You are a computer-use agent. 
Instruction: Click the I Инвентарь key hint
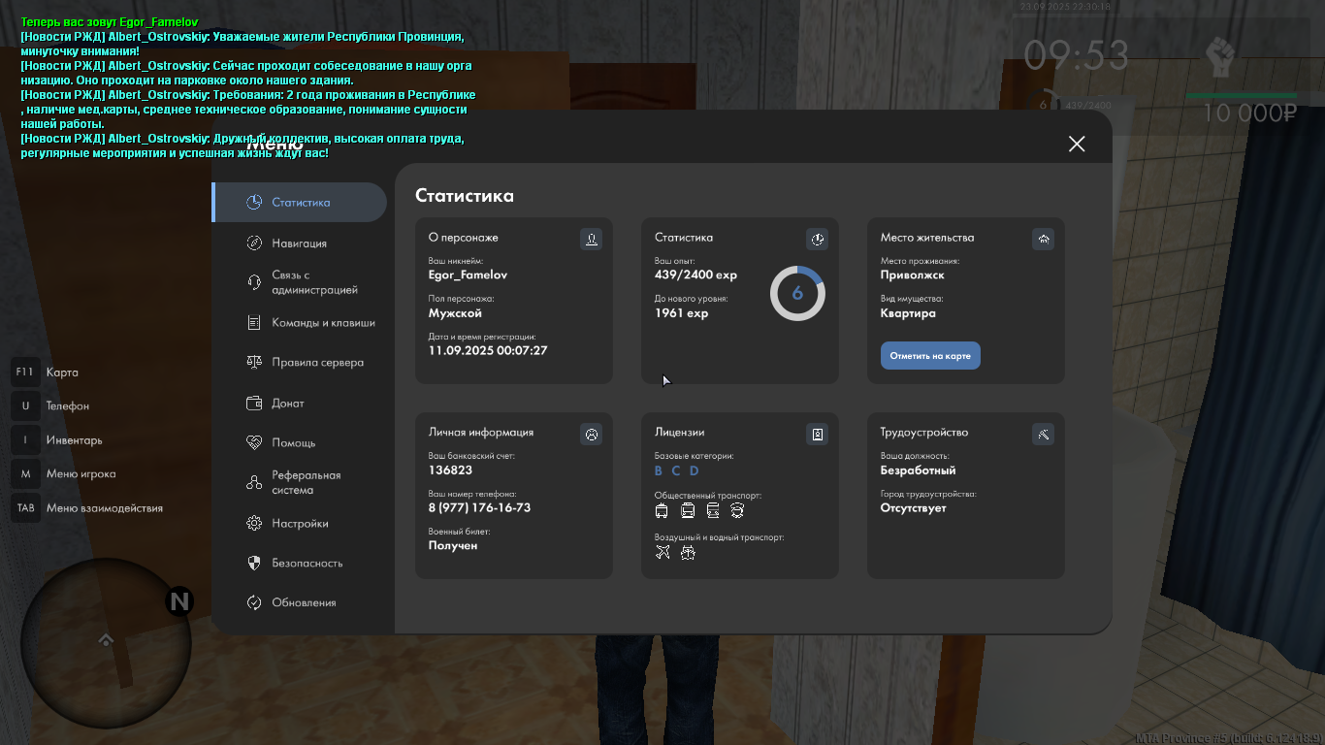[x=57, y=440]
